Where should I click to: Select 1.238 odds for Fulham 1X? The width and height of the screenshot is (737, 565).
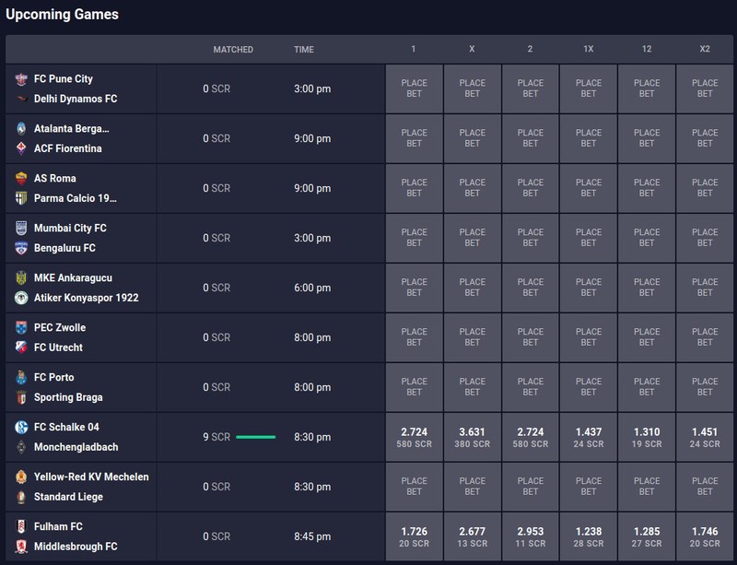click(x=589, y=536)
